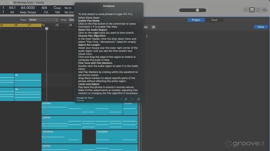Click the Keep Tempo setting

(x=28, y=12)
